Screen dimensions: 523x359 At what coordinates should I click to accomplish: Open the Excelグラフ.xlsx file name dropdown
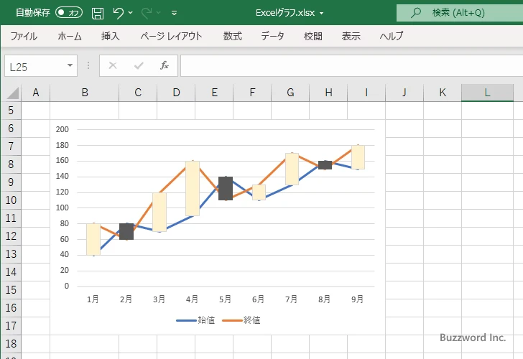coord(322,14)
